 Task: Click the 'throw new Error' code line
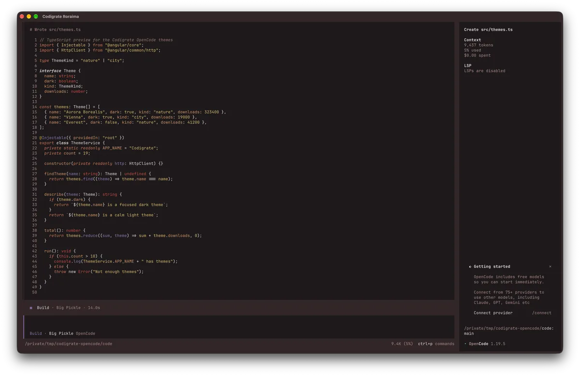click(x=99, y=271)
